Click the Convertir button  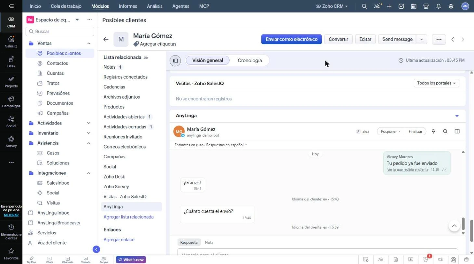[338, 39]
